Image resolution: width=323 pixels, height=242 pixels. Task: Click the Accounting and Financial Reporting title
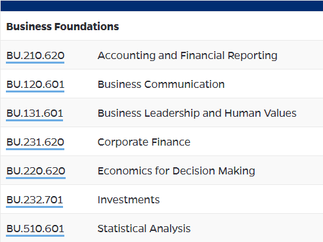pos(188,56)
